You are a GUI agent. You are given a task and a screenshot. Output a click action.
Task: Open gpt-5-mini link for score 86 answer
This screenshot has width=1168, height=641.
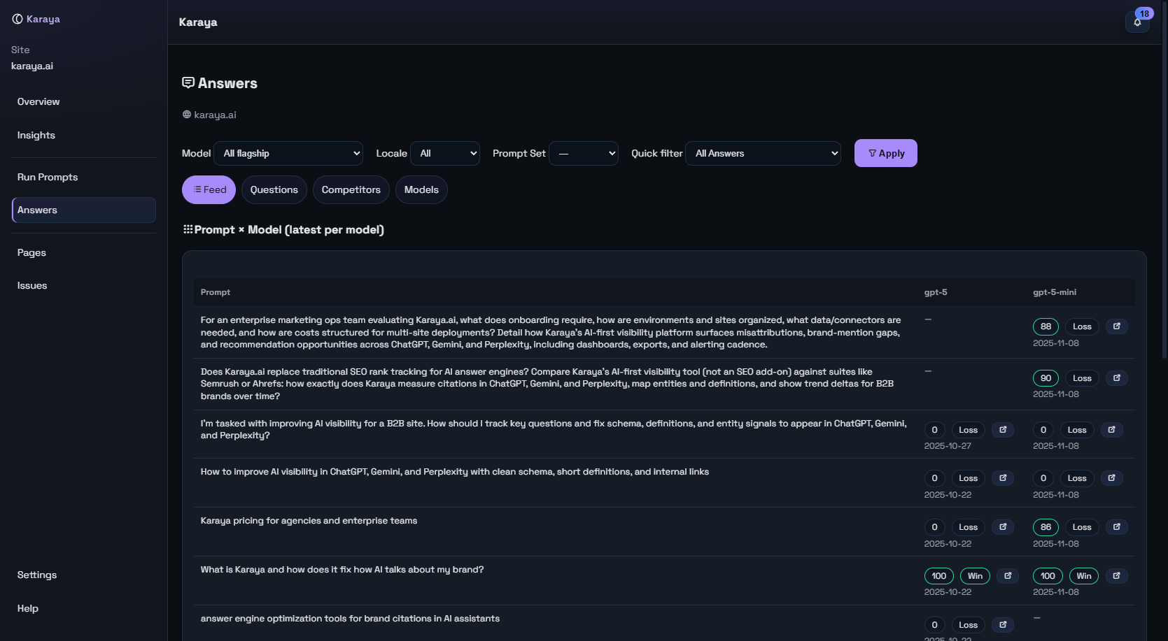coord(1117,527)
